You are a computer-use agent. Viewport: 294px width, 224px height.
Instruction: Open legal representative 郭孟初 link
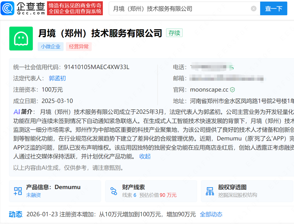coord(57,78)
